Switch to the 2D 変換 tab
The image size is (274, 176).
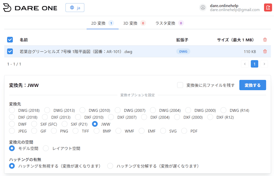click(103, 23)
